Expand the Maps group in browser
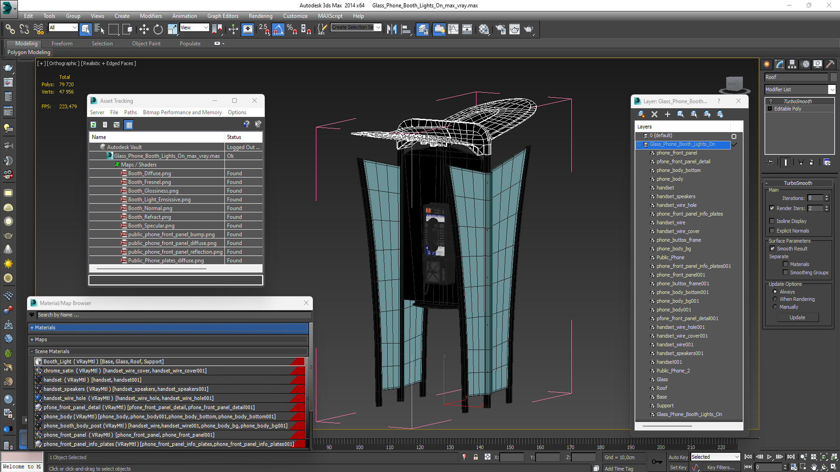The width and height of the screenshot is (840, 472). coord(169,339)
